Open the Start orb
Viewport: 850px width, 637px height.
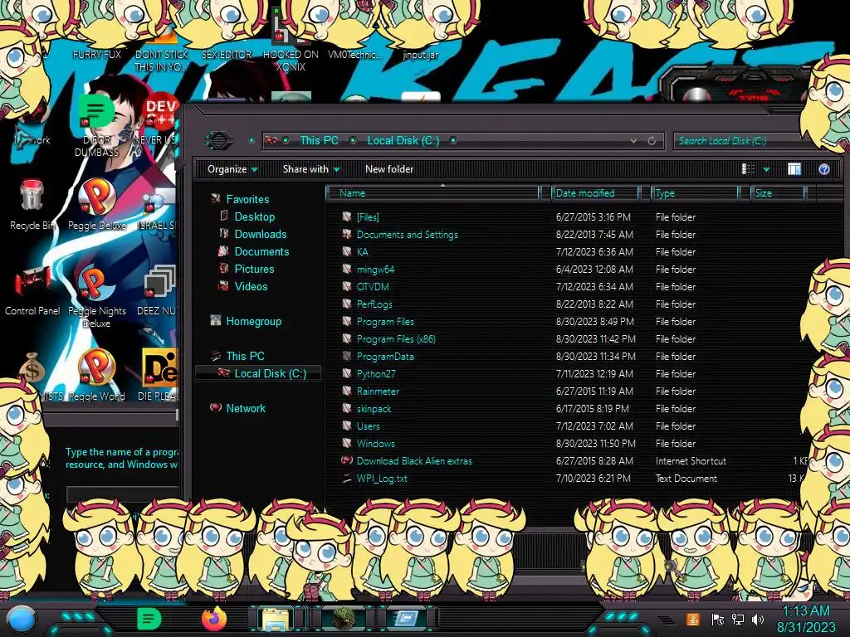22,620
